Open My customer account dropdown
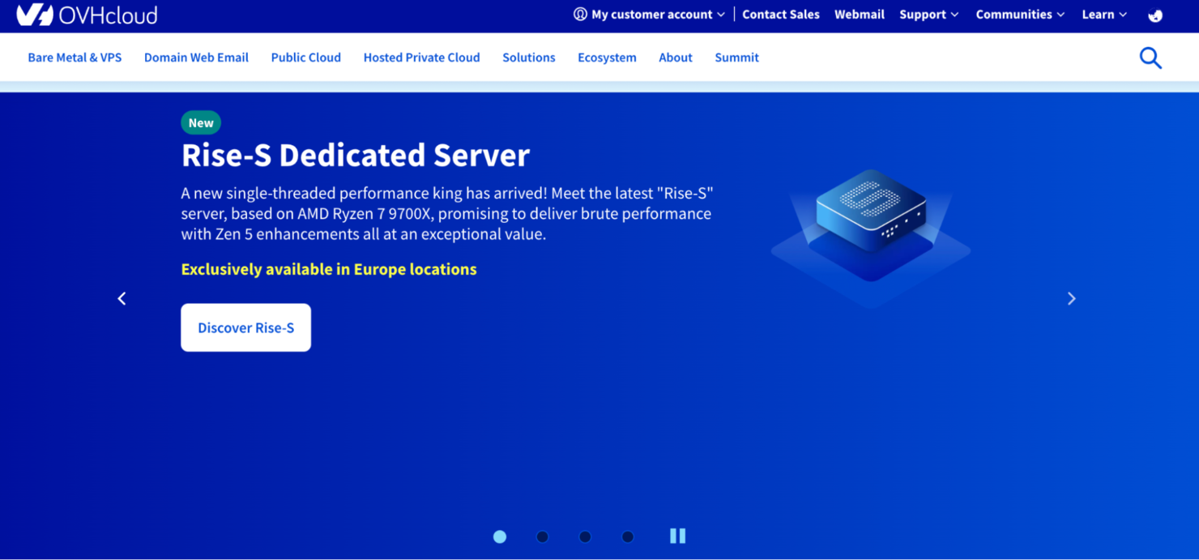 coord(649,14)
